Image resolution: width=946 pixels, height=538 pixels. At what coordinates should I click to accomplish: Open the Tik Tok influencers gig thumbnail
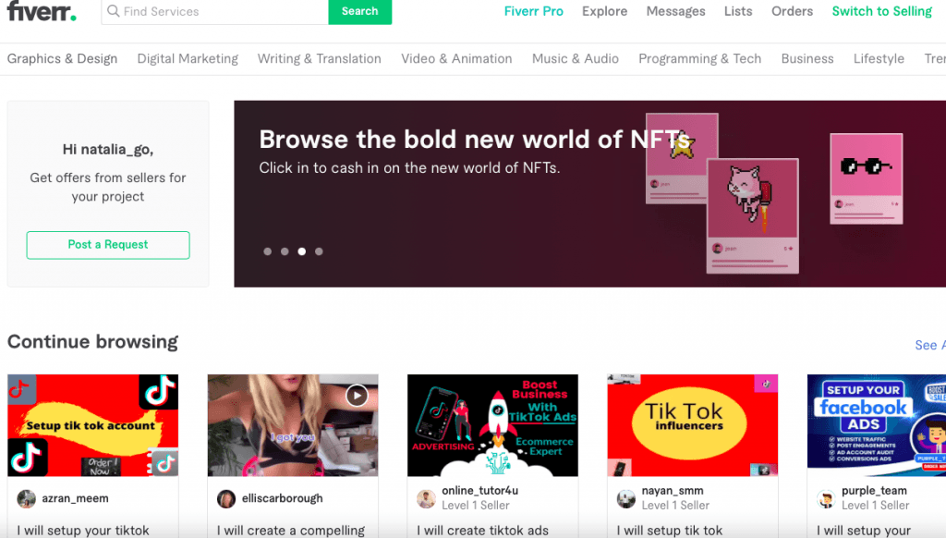[692, 425]
